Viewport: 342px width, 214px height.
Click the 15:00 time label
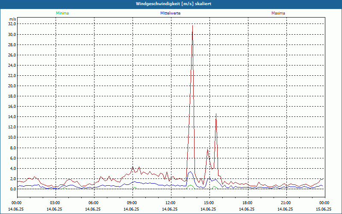coord(209,203)
